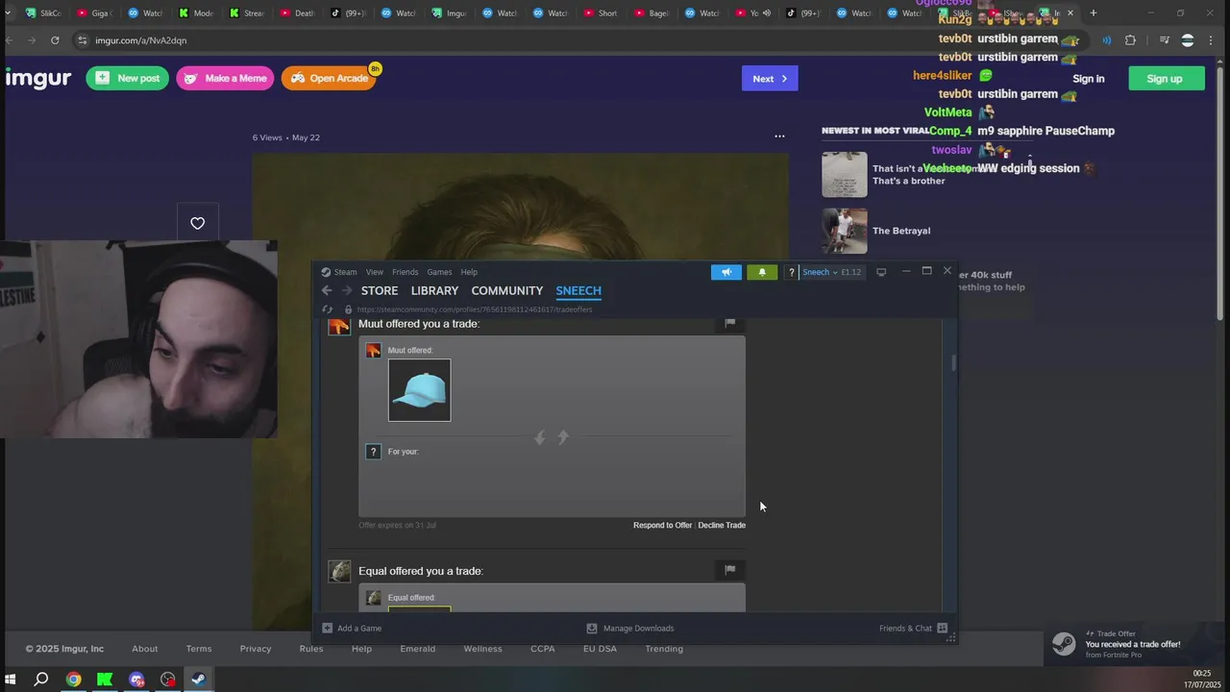Switch to the COMMUNITY tab in Steam
The image size is (1230, 692).
pos(507,290)
